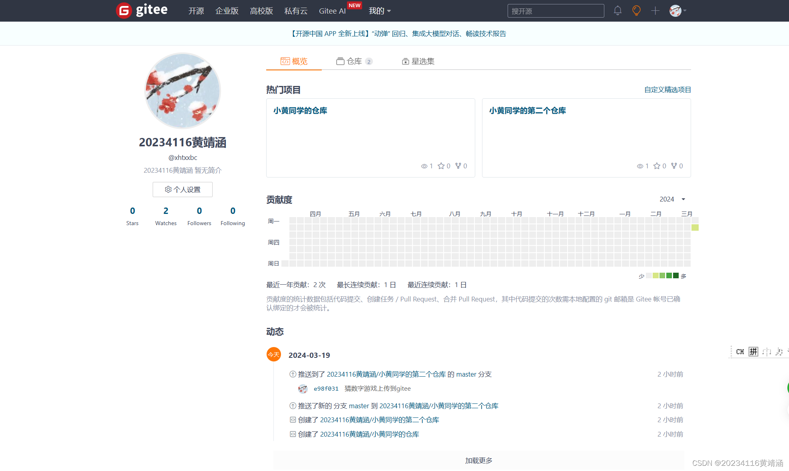Open the notifications bell icon
Image resolution: width=789 pixels, height=471 pixels.
618,11
